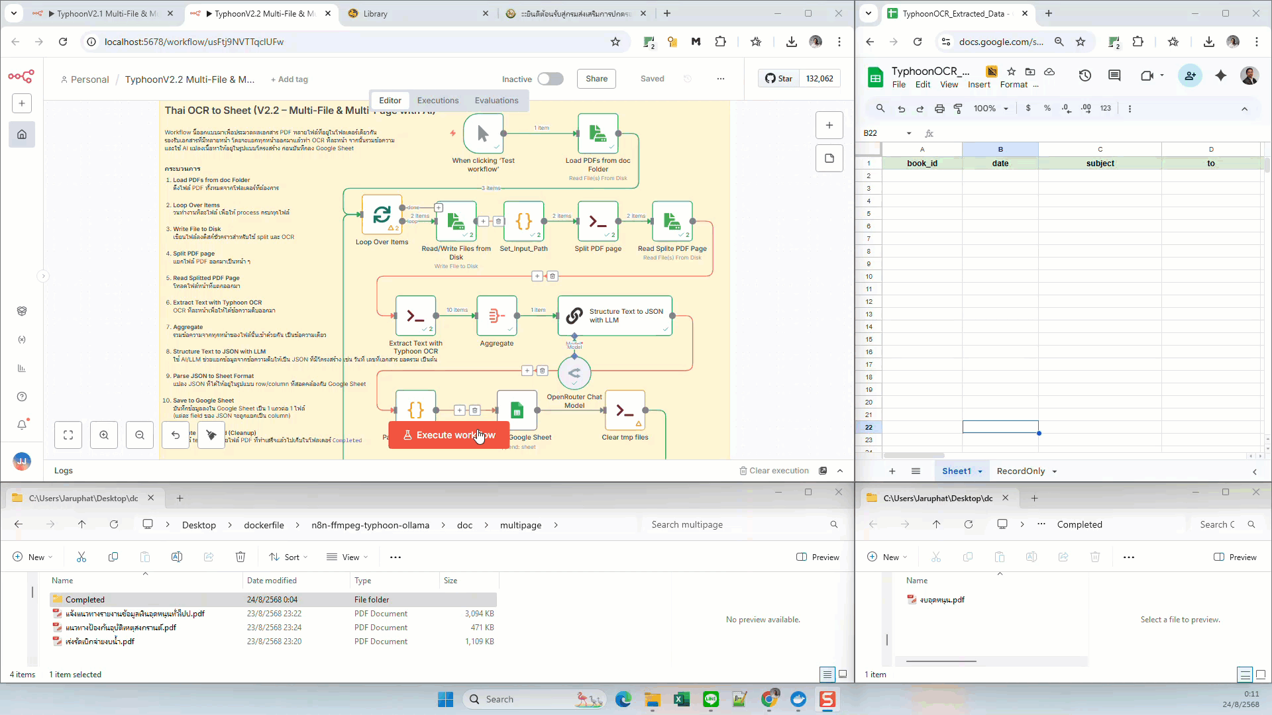The width and height of the screenshot is (1272, 715).
Task: Open the Insert menu in Sheets
Action: coord(979,85)
